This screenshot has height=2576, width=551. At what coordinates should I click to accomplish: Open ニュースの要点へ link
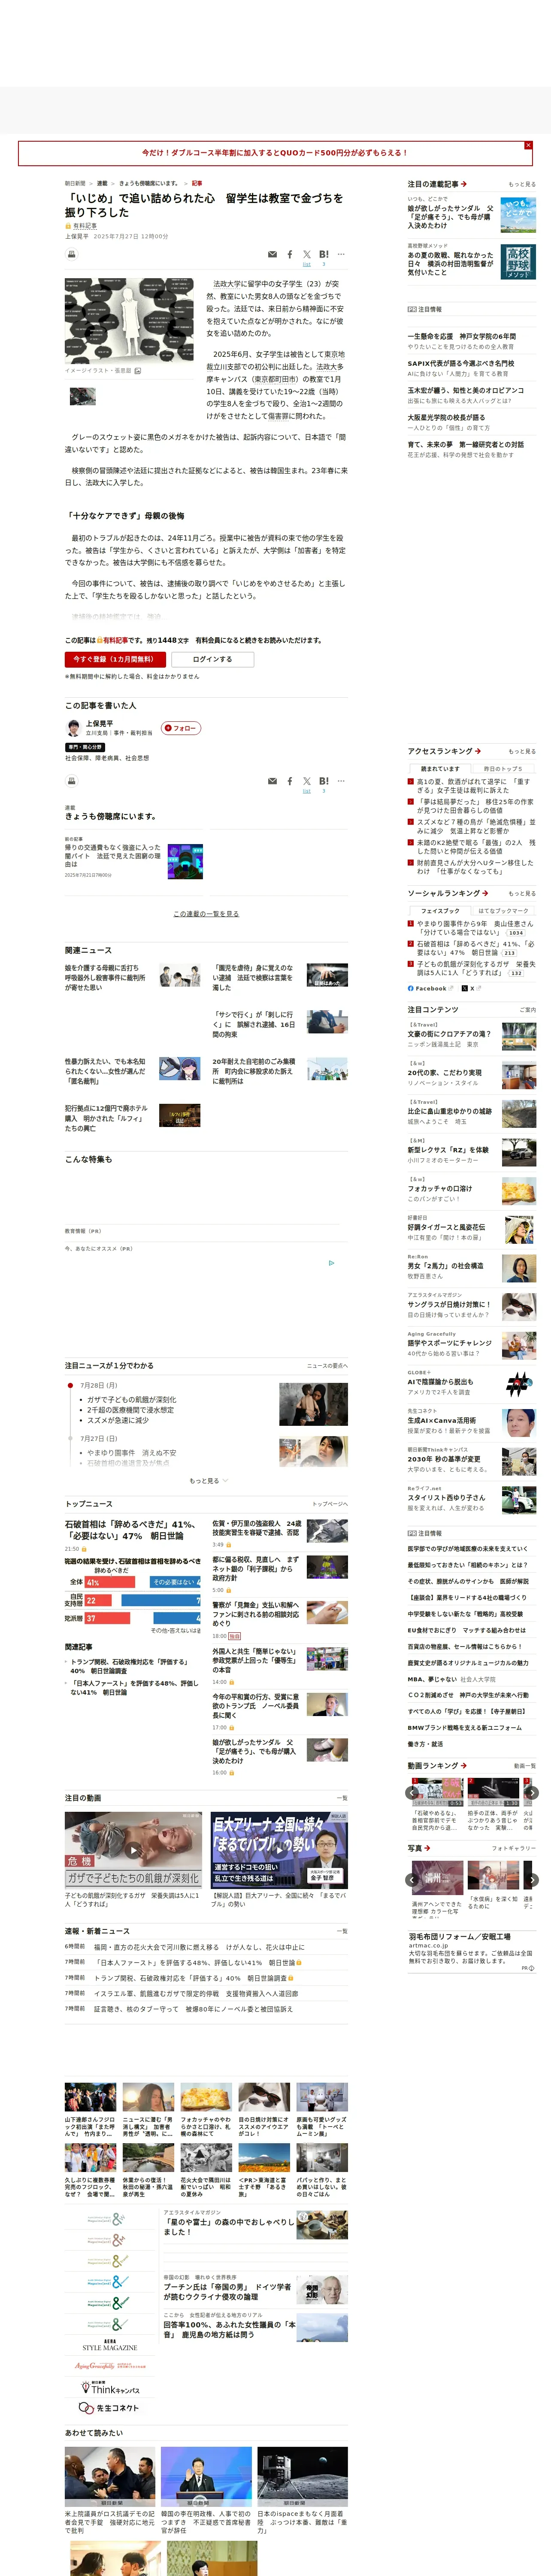(x=327, y=1366)
